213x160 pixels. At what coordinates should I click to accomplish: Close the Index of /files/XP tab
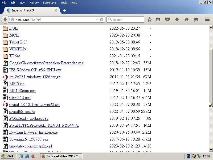(56, 10)
